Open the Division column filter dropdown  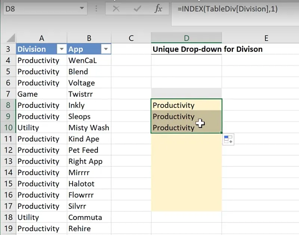[x=61, y=49]
